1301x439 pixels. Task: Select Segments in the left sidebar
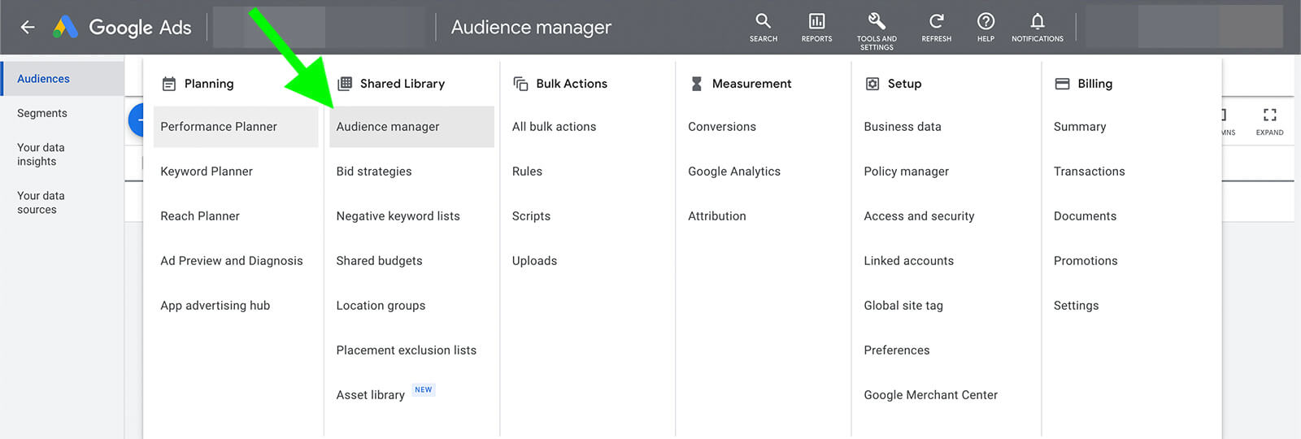pos(42,114)
